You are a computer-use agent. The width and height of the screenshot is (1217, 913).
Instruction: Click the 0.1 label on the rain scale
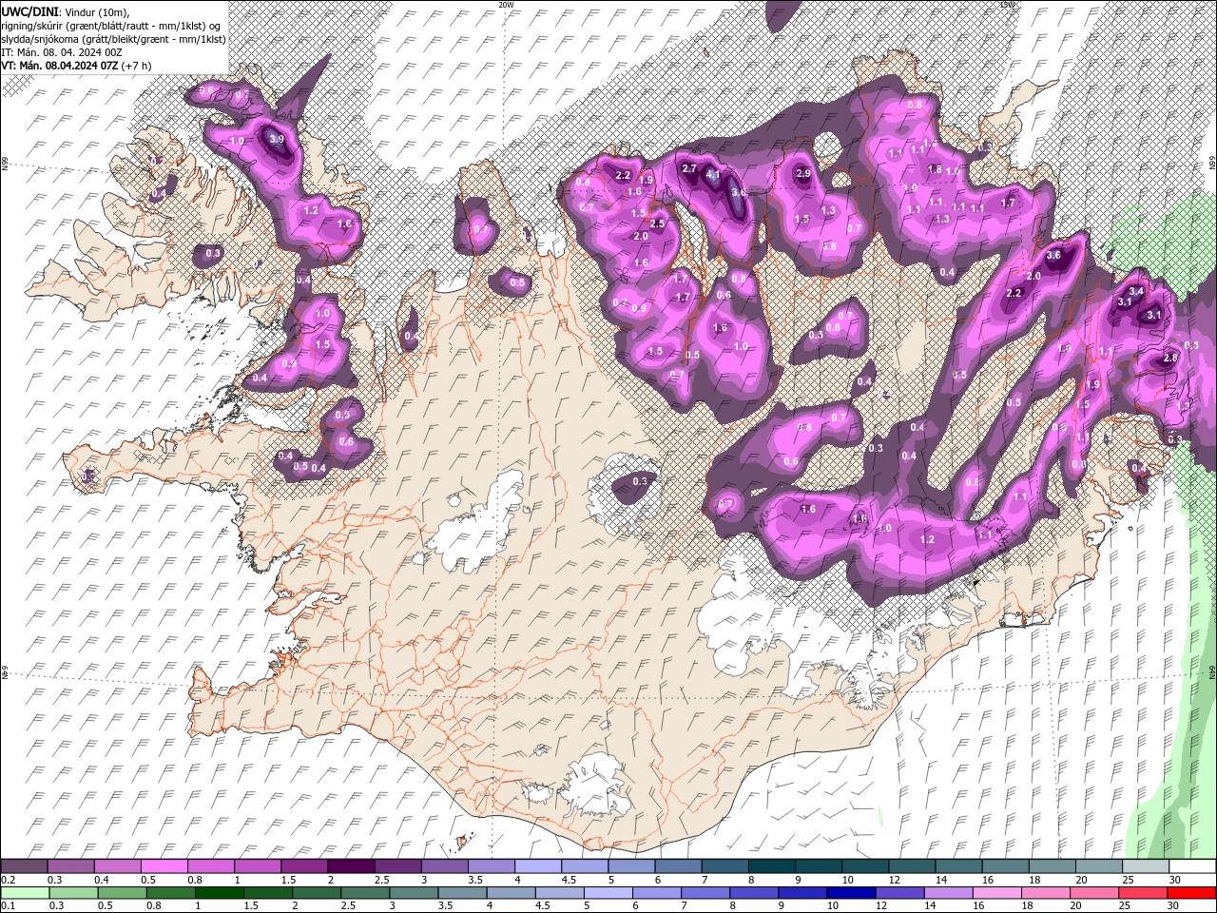click(9, 906)
